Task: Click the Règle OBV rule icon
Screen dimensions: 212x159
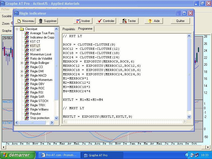Action: tap(27, 84)
